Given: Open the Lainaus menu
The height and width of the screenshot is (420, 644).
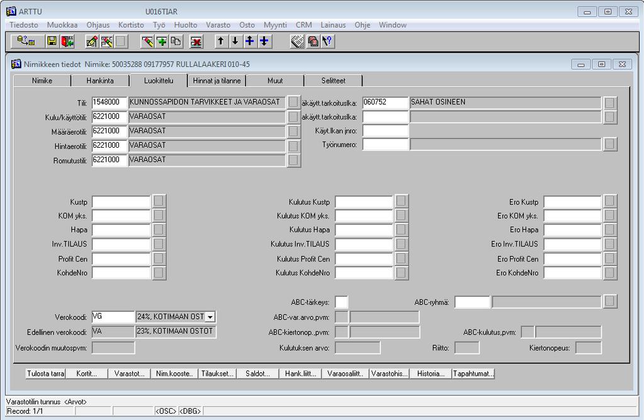Looking at the screenshot, I should pos(333,25).
